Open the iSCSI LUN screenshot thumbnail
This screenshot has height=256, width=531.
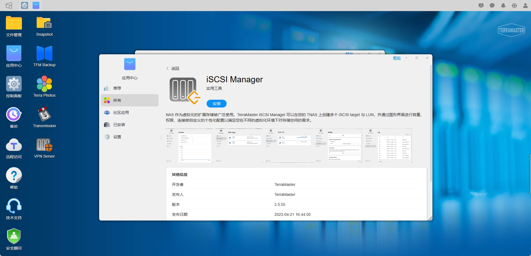point(289,145)
